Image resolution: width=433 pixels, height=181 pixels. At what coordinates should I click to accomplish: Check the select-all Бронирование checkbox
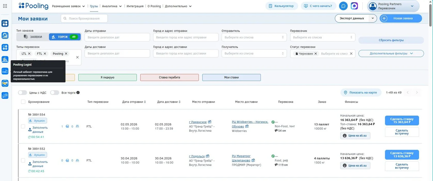click(23, 102)
